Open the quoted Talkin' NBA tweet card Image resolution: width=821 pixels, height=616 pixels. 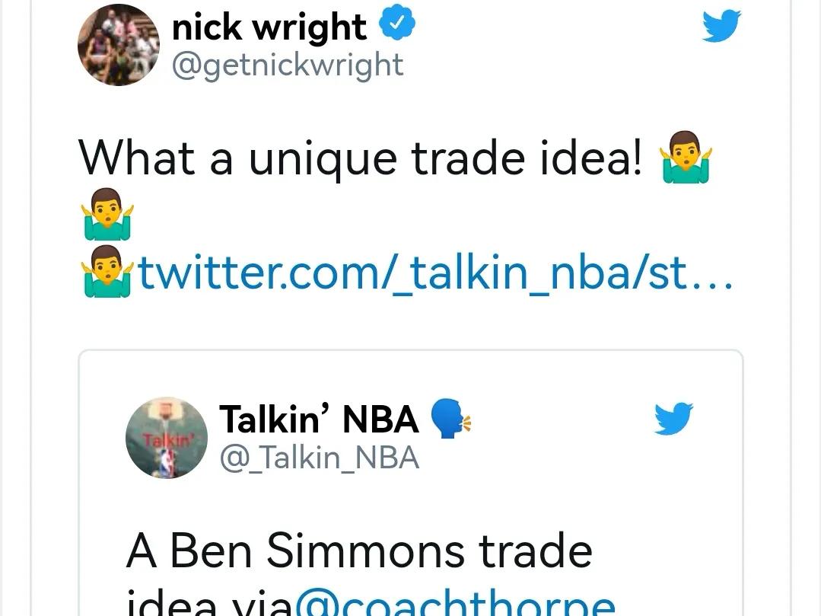tap(411, 483)
